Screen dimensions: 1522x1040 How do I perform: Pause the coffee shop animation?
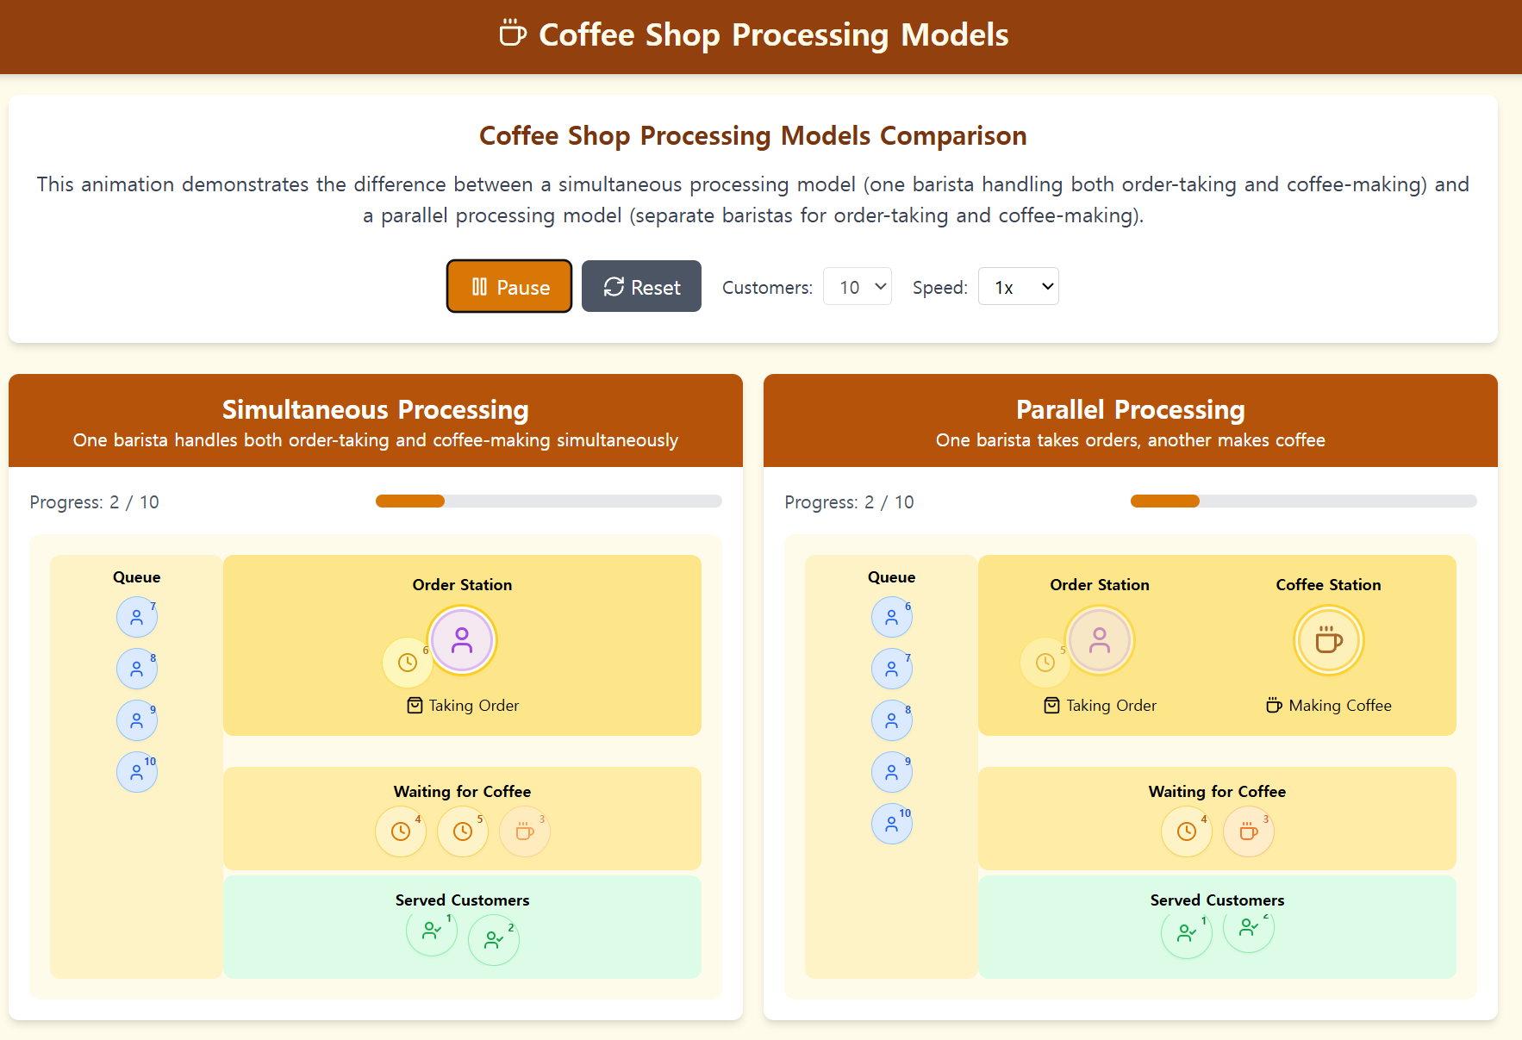[x=508, y=286]
